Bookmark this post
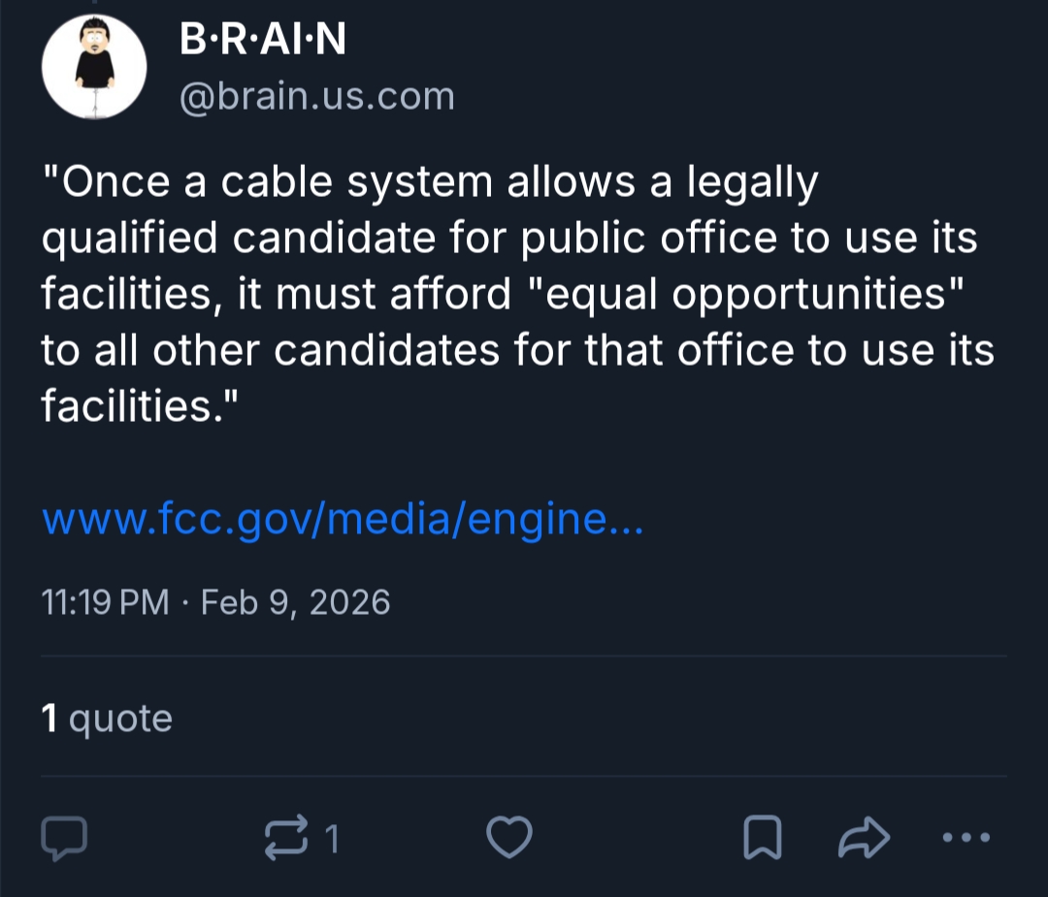 pos(762,839)
